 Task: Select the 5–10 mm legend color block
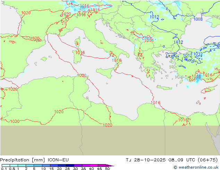pyautogui.click(x=38, y=165)
